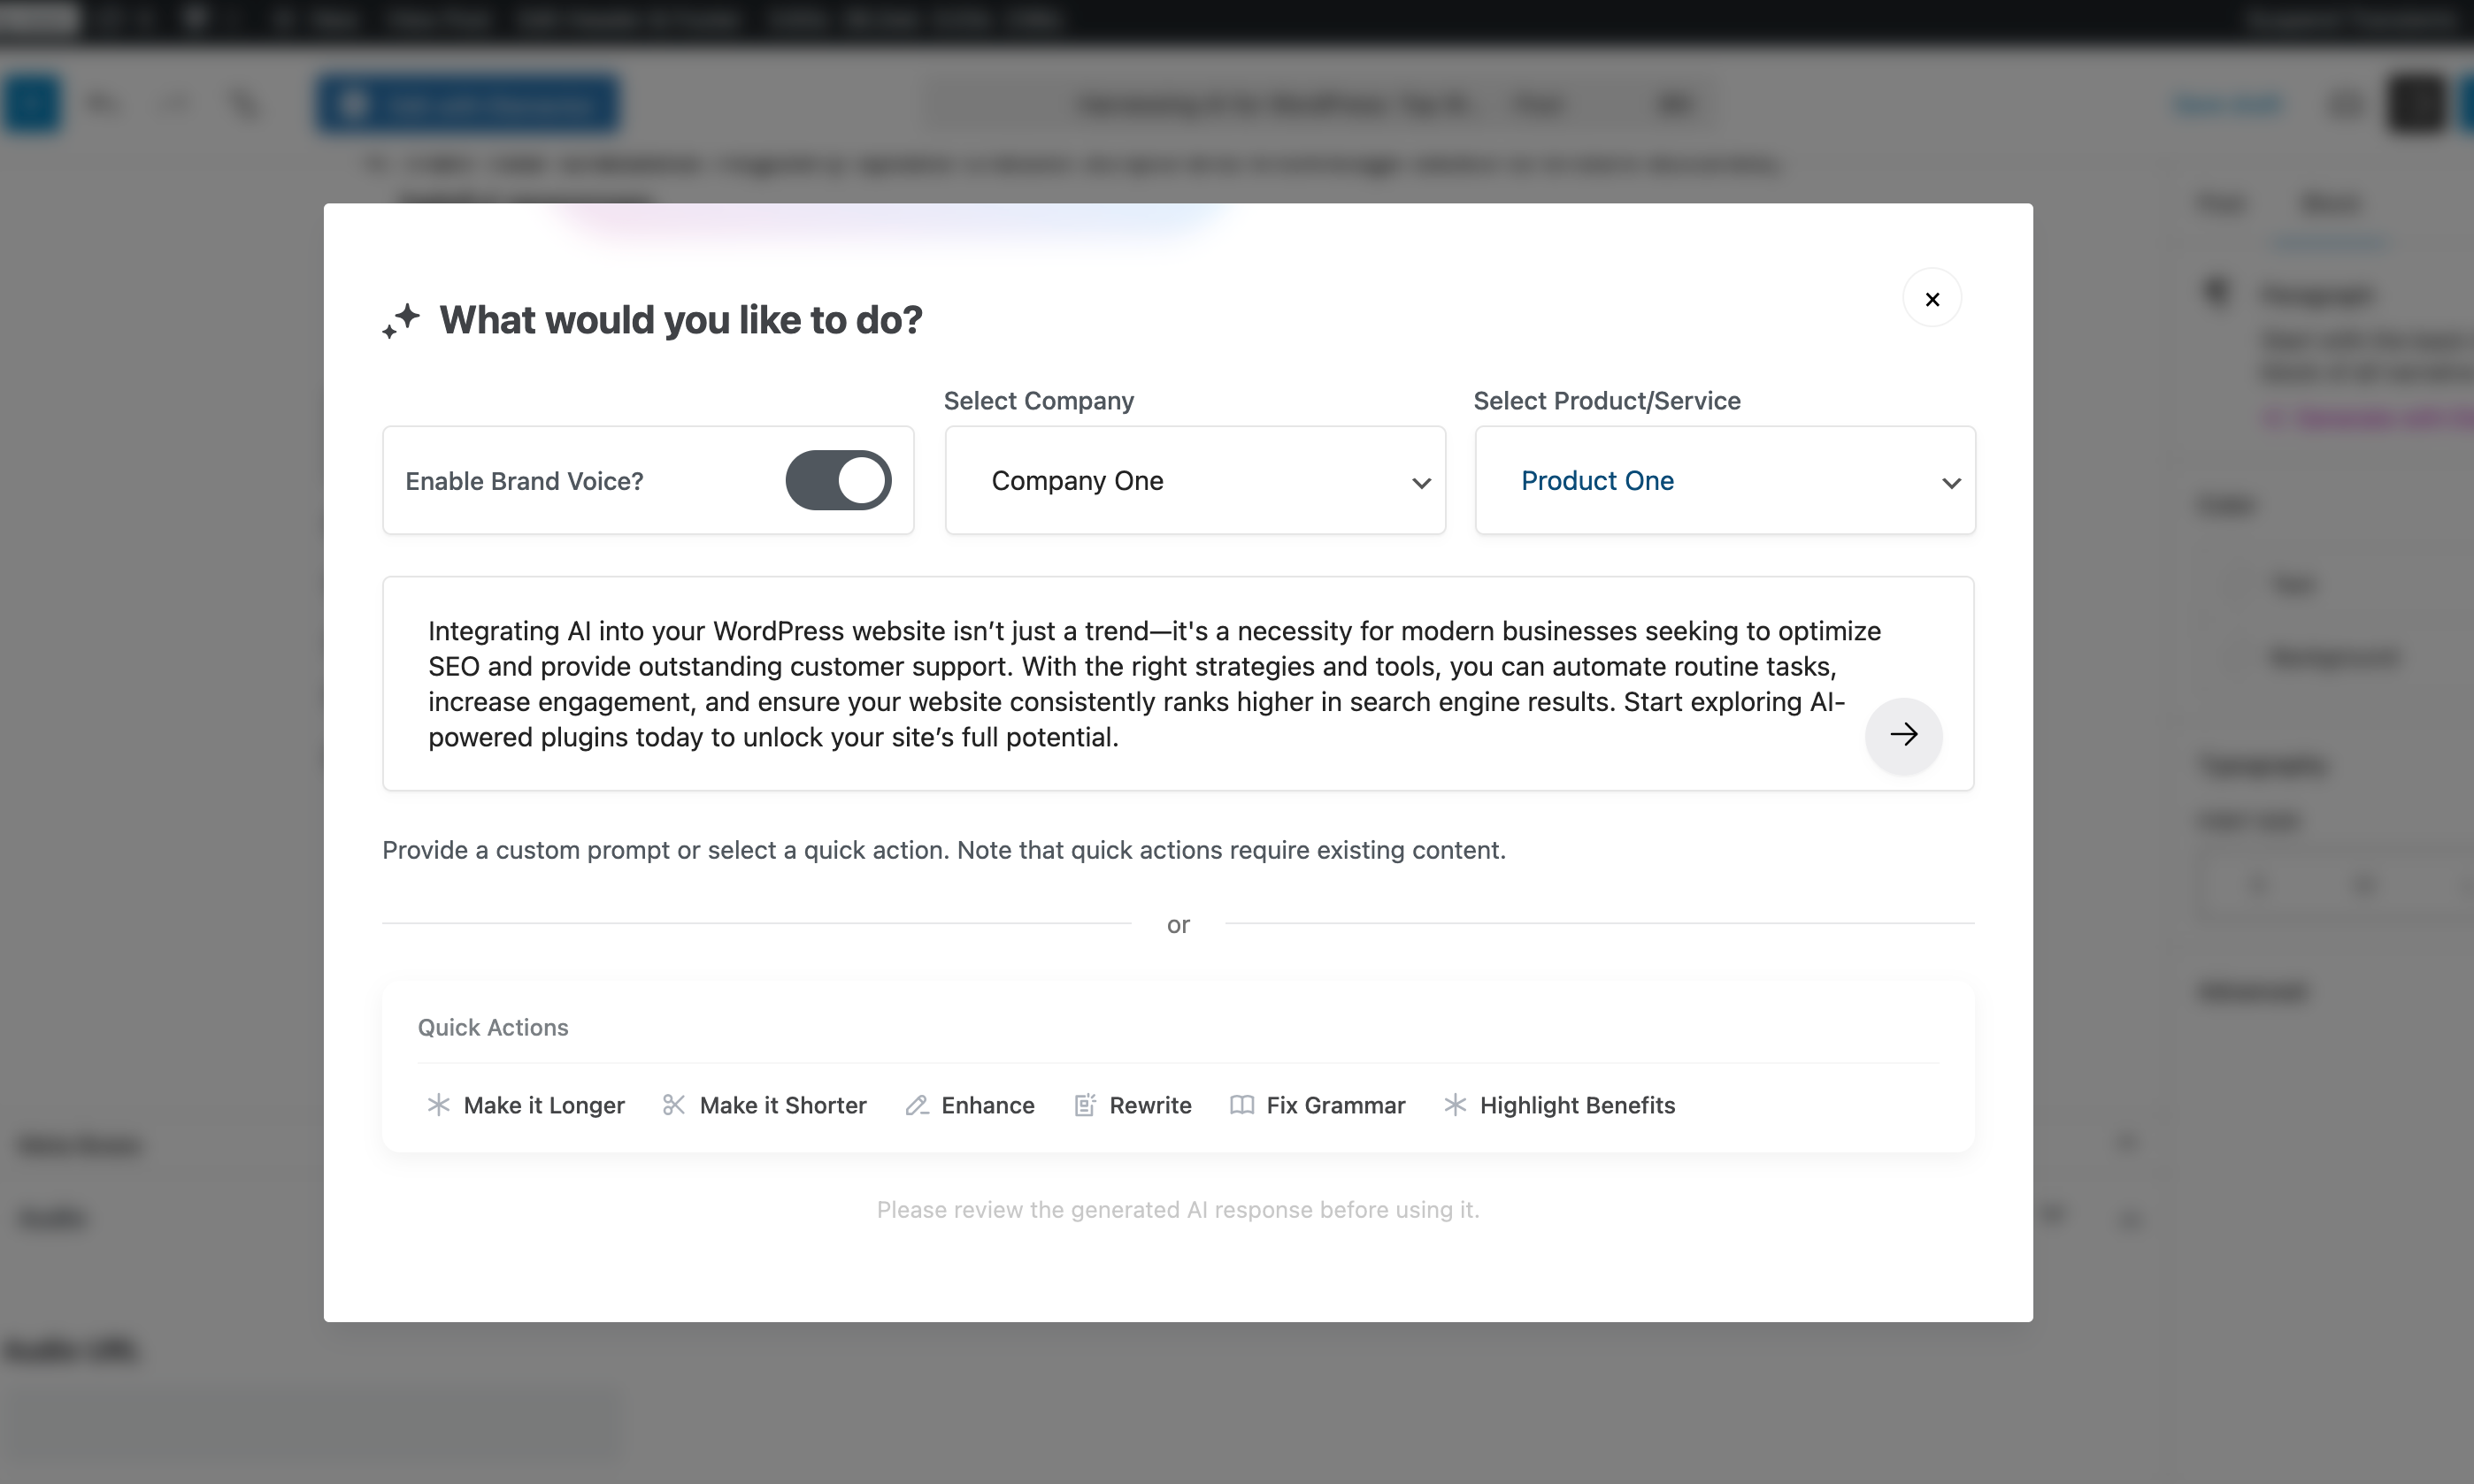2474x1484 pixels.
Task: Disable the Enable Brand Voice switch
Action: coord(838,481)
